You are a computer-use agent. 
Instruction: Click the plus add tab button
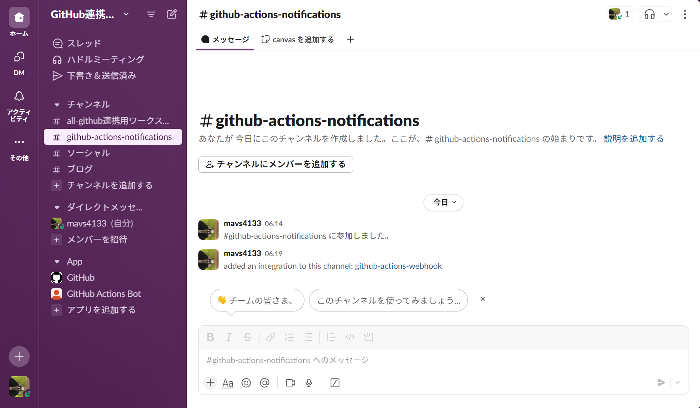(351, 39)
